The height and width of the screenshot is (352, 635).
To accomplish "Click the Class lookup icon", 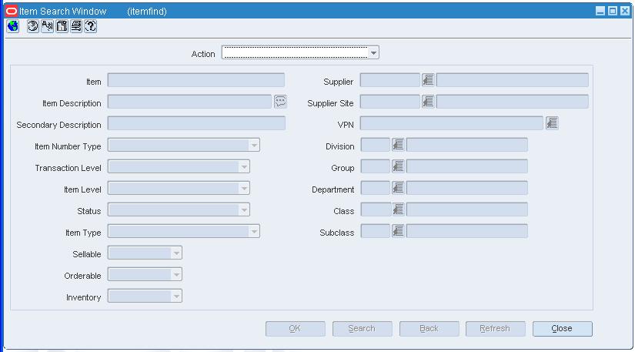I will point(398,210).
